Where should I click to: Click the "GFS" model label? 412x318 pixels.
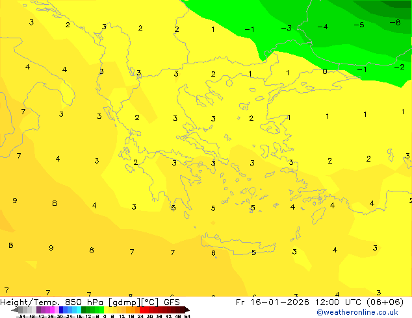click(x=172, y=302)
